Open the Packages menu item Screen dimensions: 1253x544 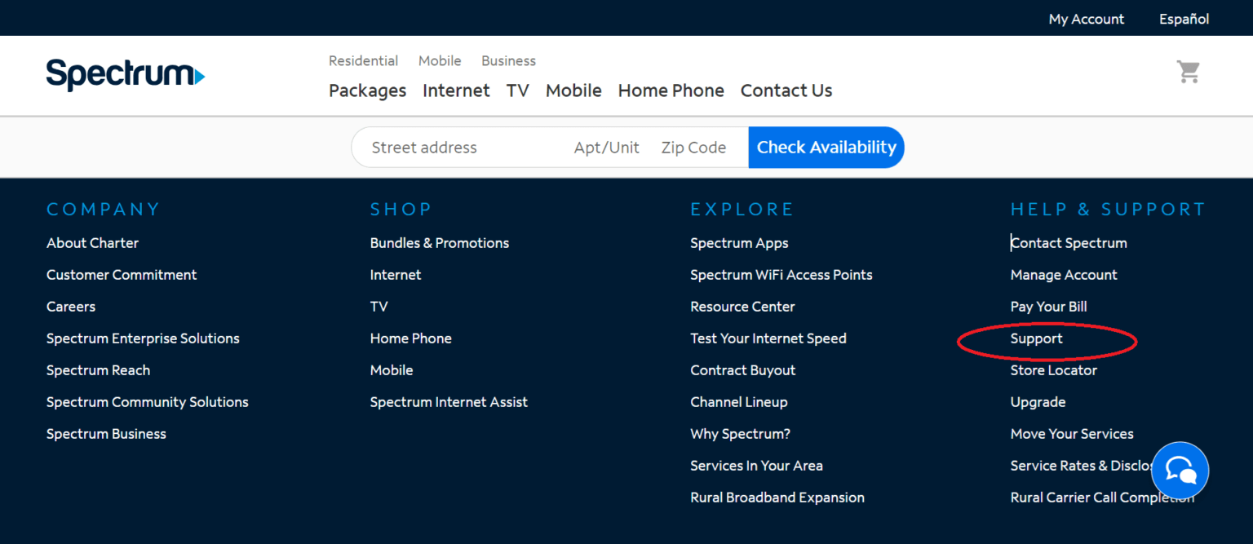tap(367, 91)
